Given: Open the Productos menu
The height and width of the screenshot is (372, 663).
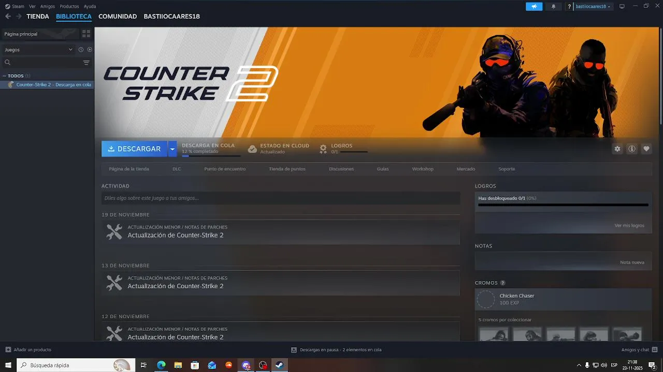Looking at the screenshot, I should click(69, 6).
